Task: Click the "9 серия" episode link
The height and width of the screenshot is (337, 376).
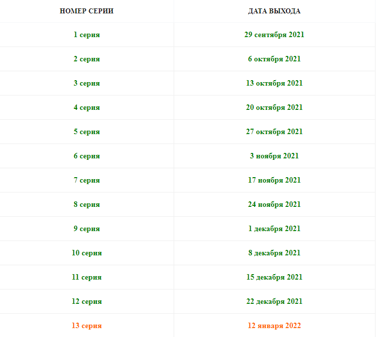Action: point(87,229)
